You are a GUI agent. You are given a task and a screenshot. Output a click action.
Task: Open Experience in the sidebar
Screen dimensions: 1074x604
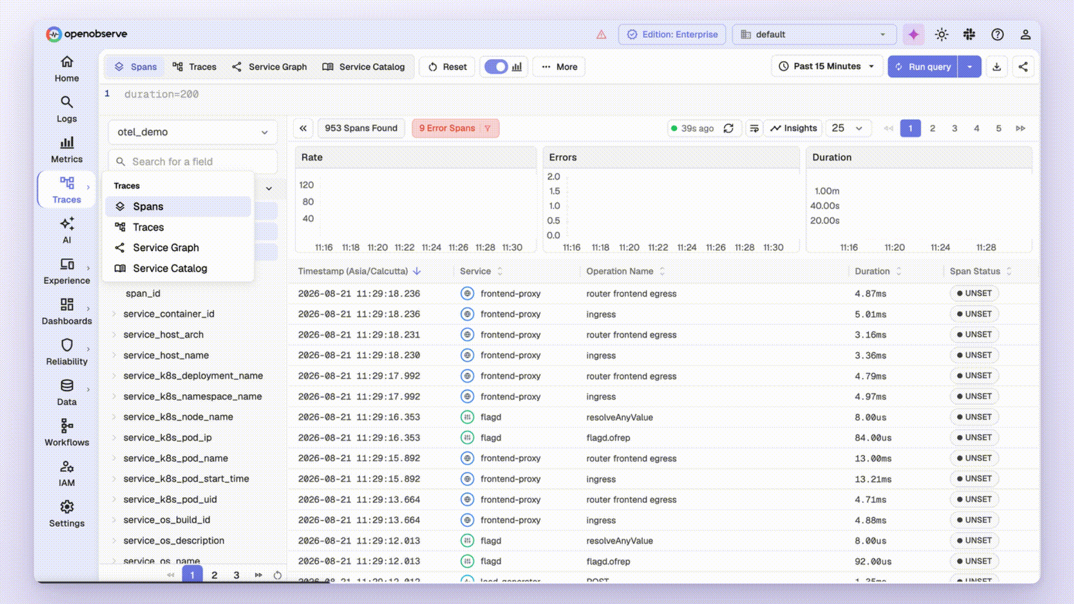pyautogui.click(x=67, y=271)
